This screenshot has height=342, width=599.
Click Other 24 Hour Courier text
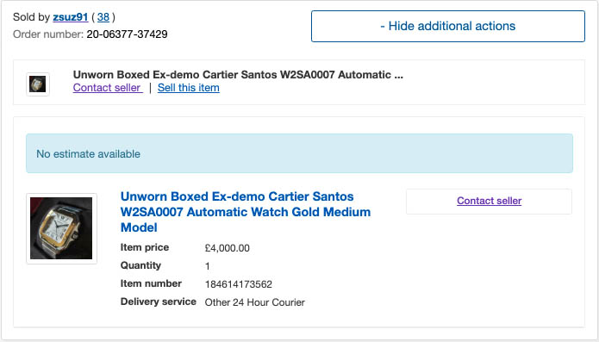coord(255,302)
